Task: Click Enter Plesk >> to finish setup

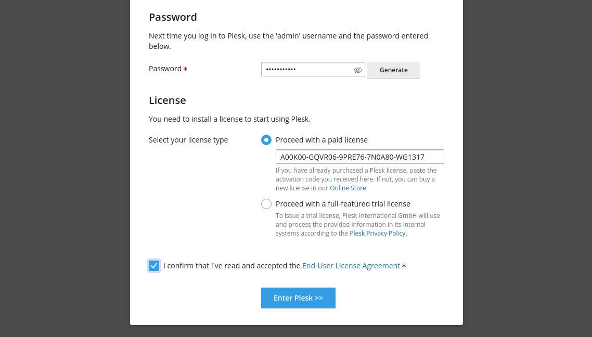Action: [x=298, y=297]
